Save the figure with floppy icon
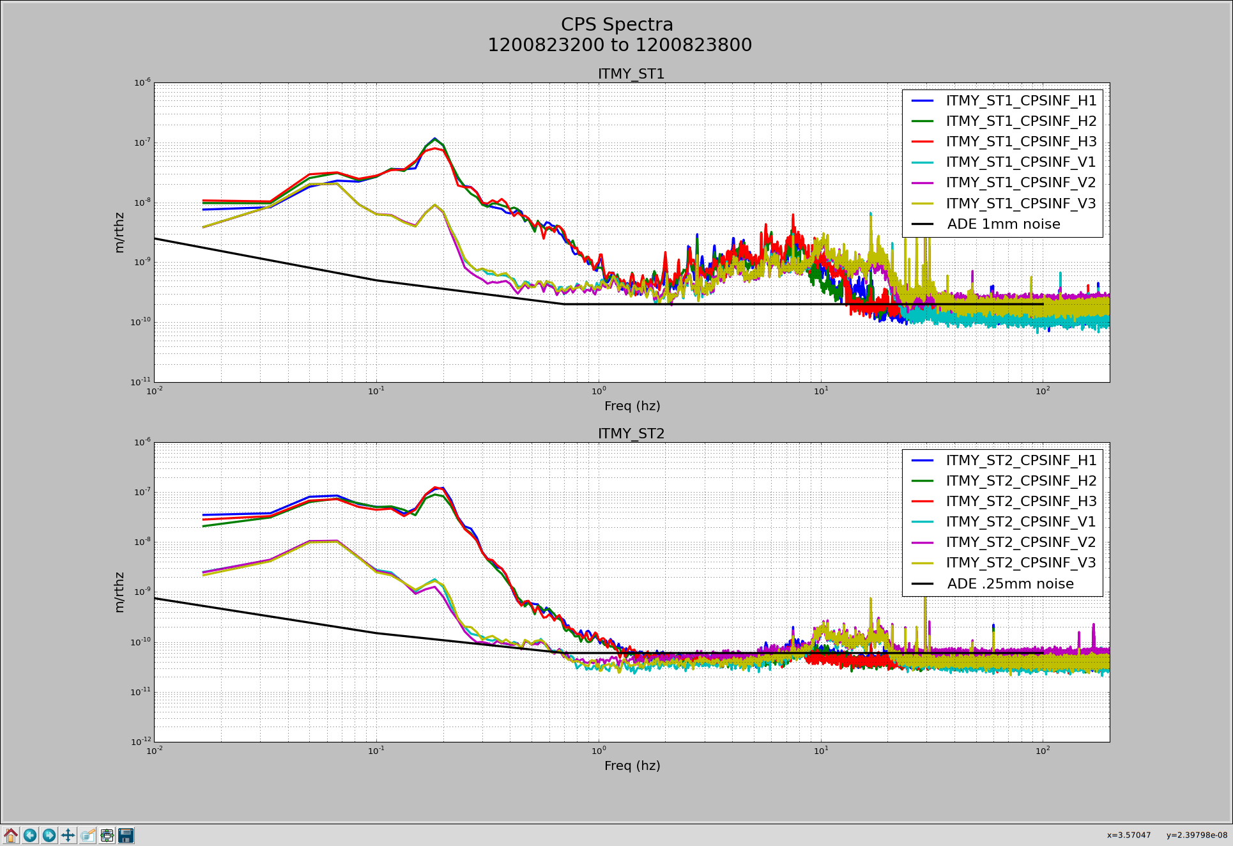Image resolution: width=1233 pixels, height=846 pixels. click(x=126, y=835)
